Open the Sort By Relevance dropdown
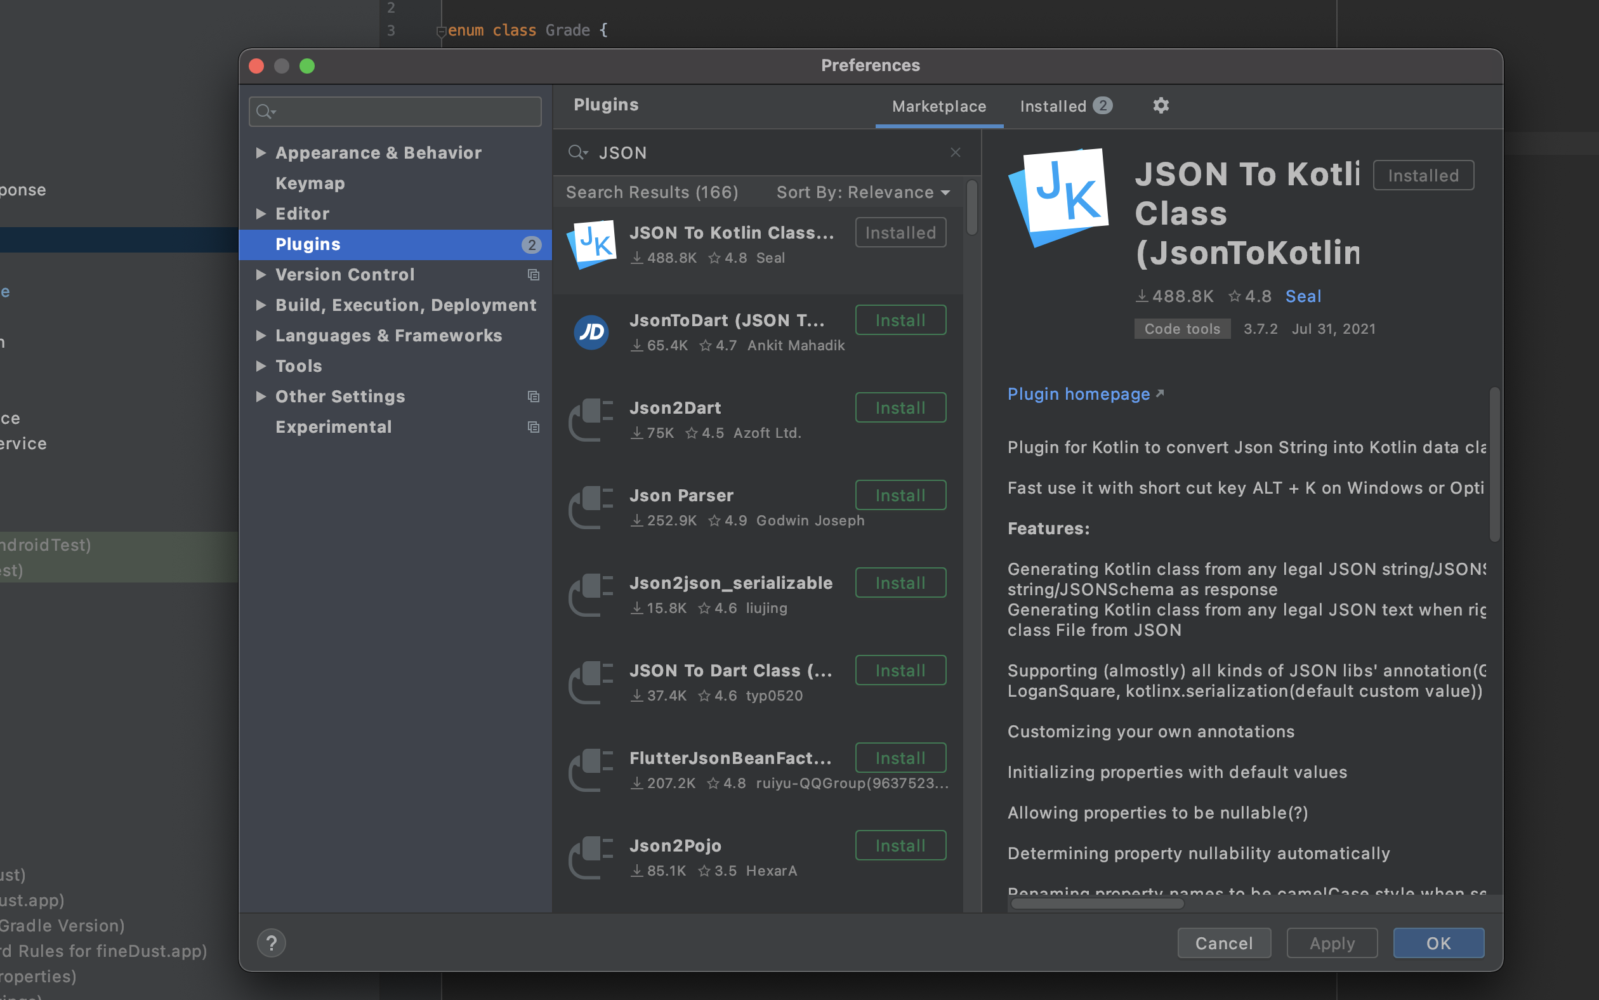Image resolution: width=1599 pixels, height=1000 pixels. point(863,192)
